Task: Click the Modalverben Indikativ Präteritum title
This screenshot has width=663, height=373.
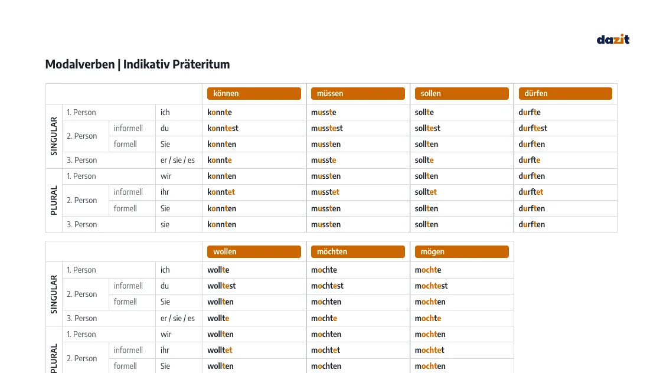Action: (138, 64)
